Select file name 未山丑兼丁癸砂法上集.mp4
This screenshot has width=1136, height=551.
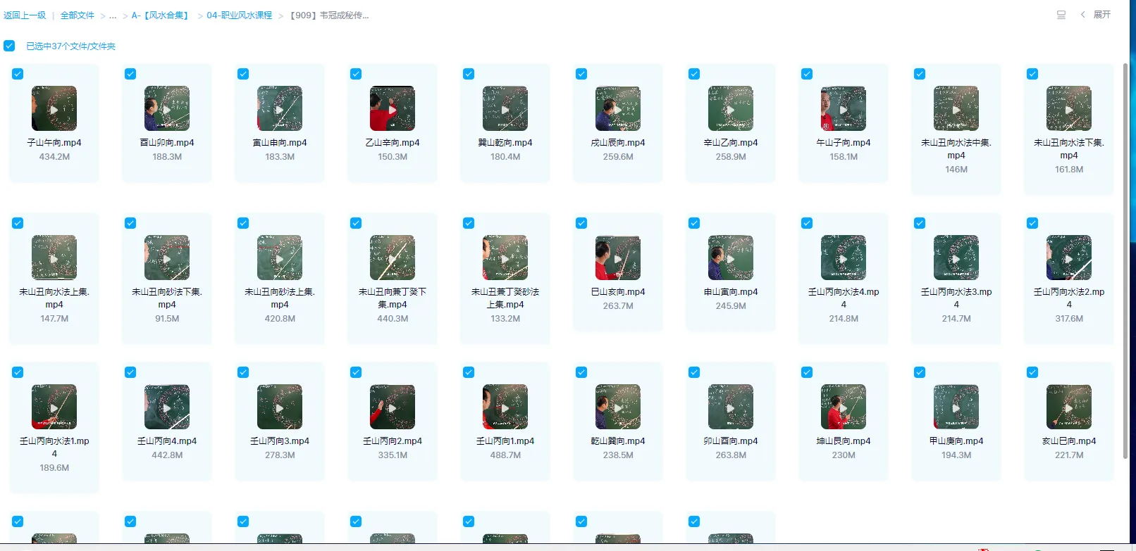505,298
